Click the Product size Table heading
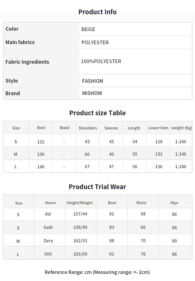 coord(97,113)
